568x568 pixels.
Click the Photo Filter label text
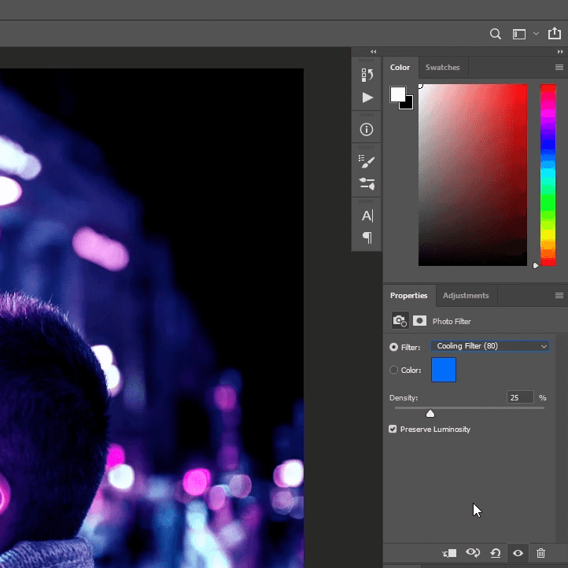452,321
